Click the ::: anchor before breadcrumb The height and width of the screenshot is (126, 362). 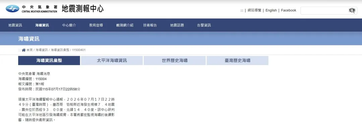(20, 50)
